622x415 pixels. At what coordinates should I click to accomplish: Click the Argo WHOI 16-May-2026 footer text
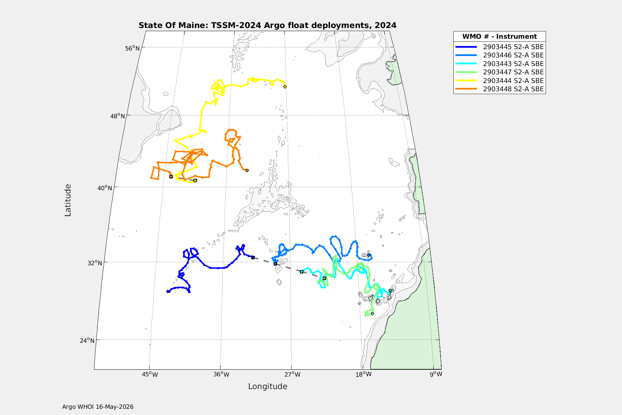click(98, 407)
